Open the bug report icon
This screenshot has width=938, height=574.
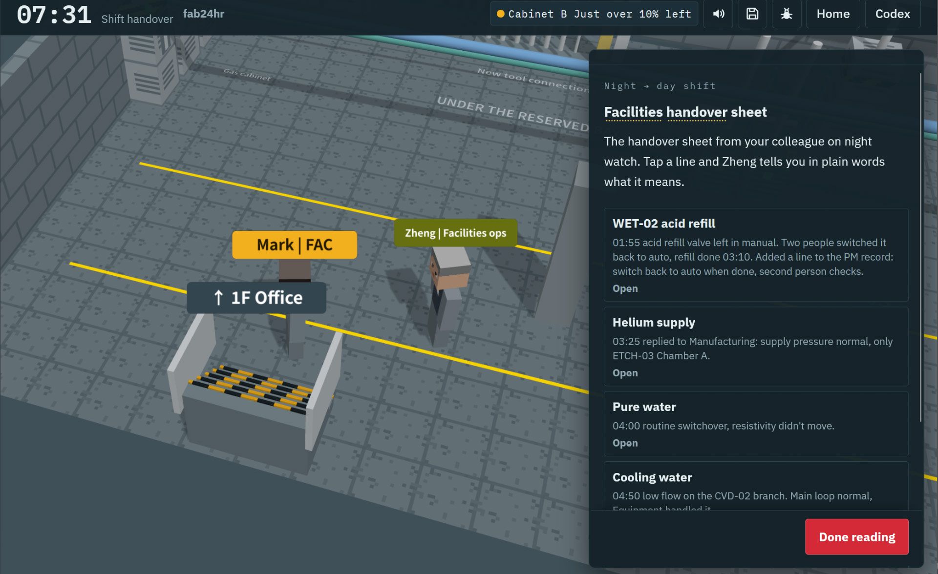[x=787, y=14]
